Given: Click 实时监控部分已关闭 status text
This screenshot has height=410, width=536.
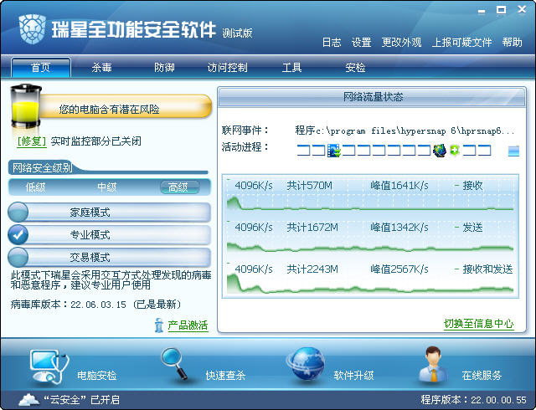Looking at the screenshot, I should pyautogui.click(x=96, y=141).
